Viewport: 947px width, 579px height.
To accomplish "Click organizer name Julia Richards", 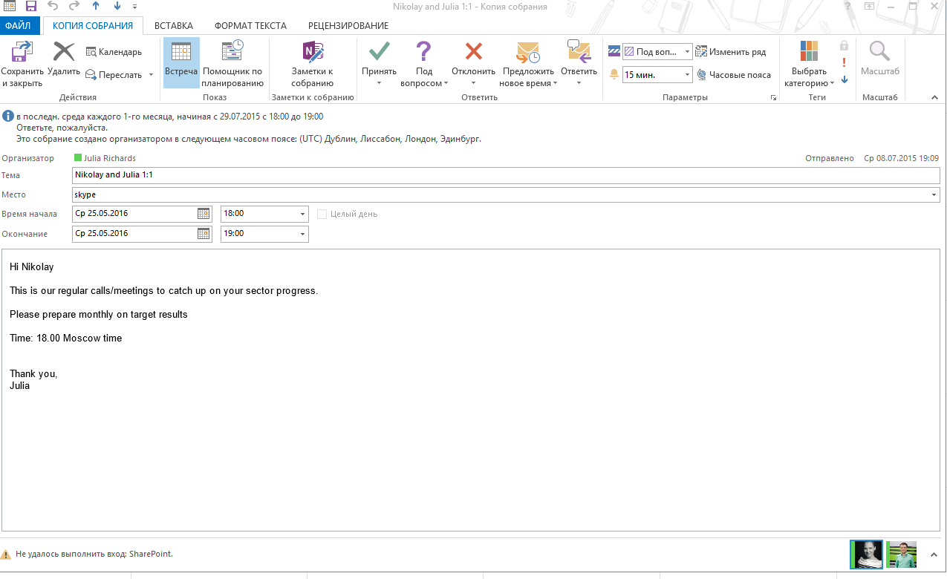I will click(110, 158).
